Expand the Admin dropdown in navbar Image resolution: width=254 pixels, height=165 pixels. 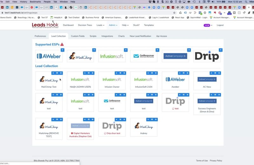113,25
